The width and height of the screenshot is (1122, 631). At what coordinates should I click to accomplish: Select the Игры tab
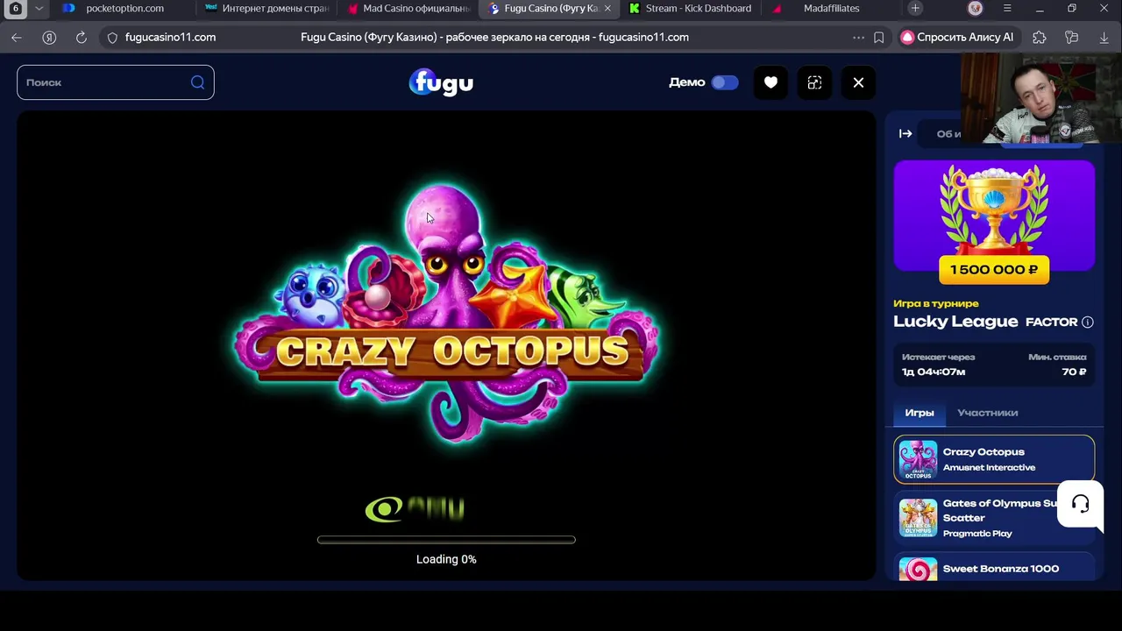pos(920,413)
